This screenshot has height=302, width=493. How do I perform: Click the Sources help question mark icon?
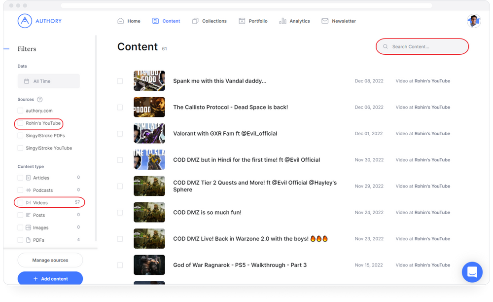pyautogui.click(x=39, y=99)
